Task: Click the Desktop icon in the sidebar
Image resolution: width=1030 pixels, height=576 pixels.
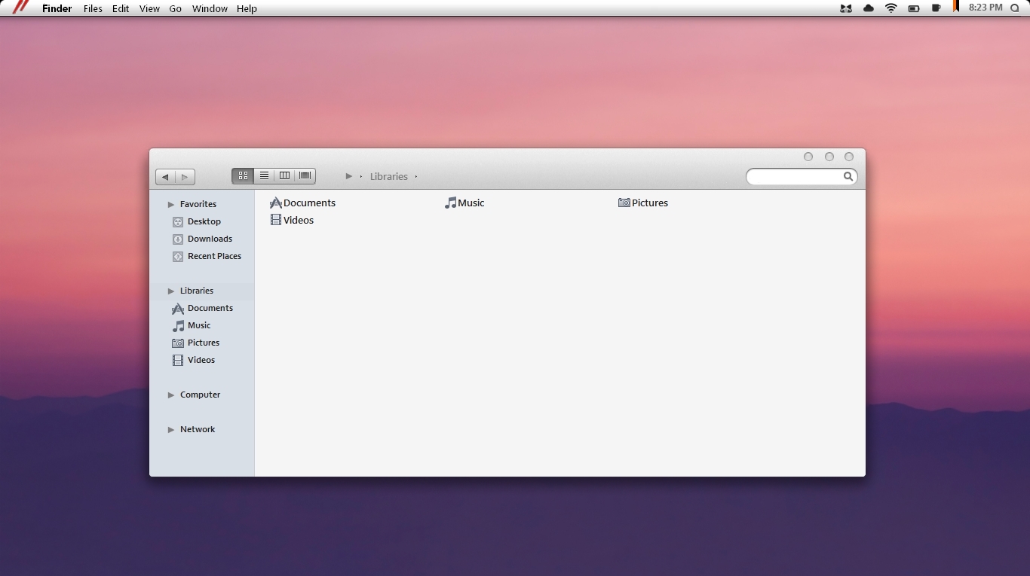Action: (x=178, y=221)
